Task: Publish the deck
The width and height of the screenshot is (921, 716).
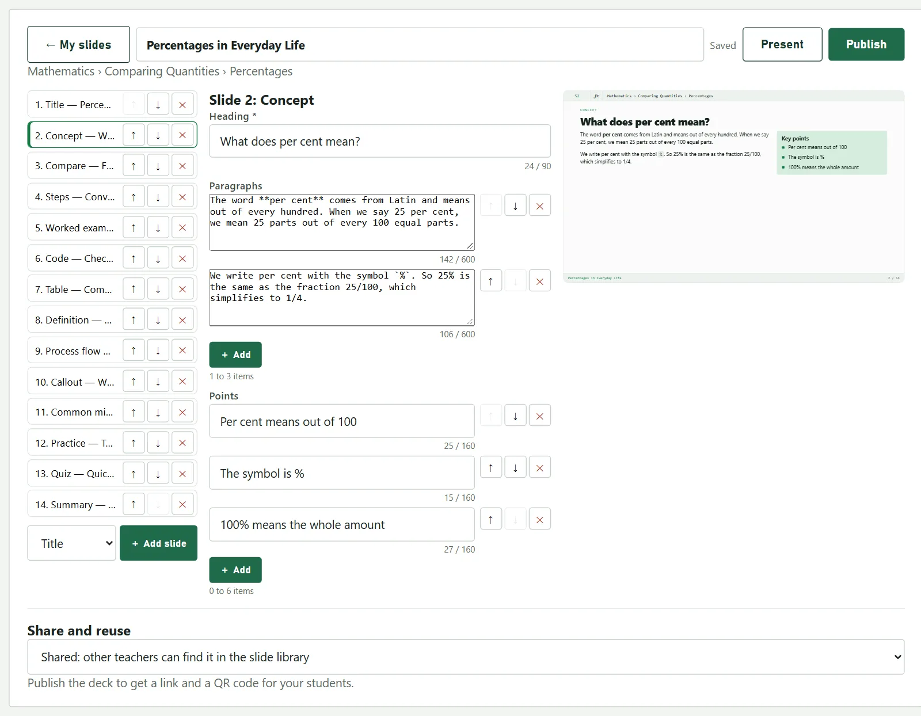Action: [866, 44]
